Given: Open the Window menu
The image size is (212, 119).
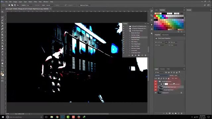Looking at the screenshot, I should (x=46, y=2).
